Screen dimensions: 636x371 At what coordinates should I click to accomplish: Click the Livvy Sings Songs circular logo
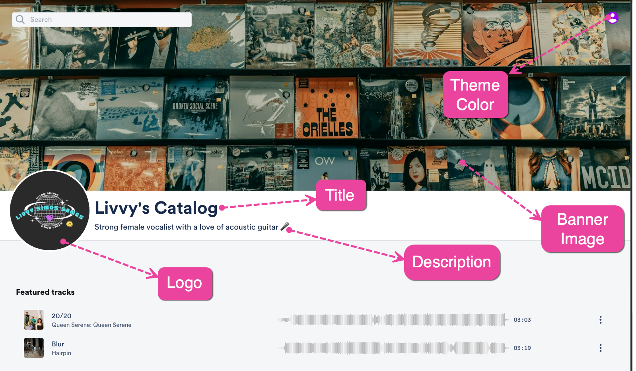tap(50, 211)
